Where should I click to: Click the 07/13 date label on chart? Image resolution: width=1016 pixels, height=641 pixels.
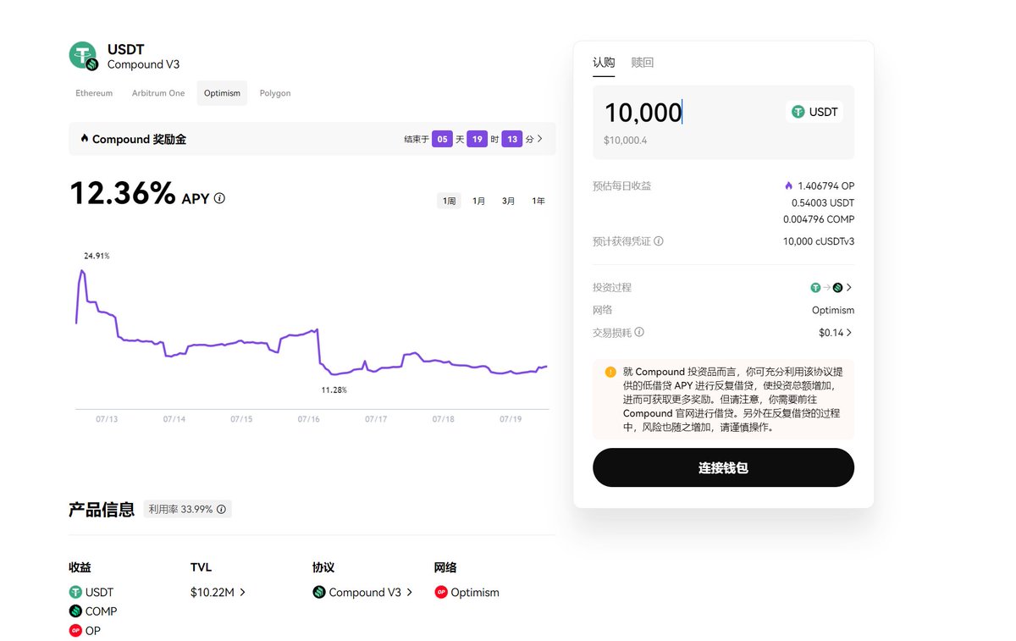107,419
